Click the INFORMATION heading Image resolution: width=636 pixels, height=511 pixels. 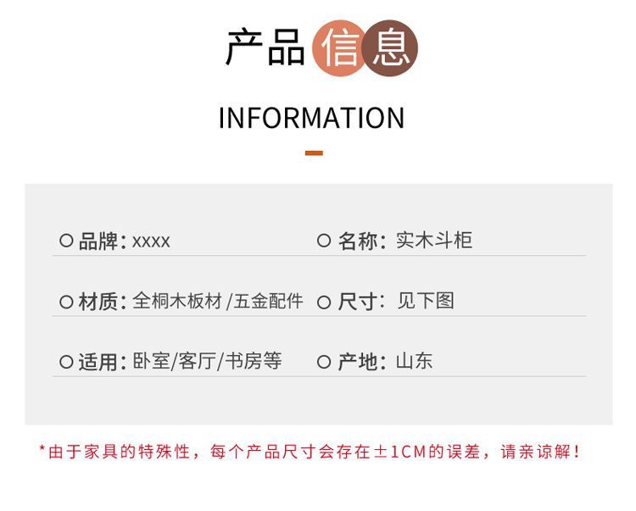point(311,118)
